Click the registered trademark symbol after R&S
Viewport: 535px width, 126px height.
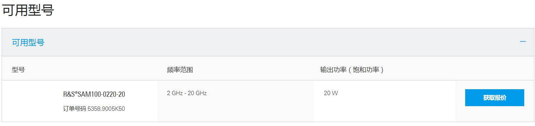coord(76,92)
